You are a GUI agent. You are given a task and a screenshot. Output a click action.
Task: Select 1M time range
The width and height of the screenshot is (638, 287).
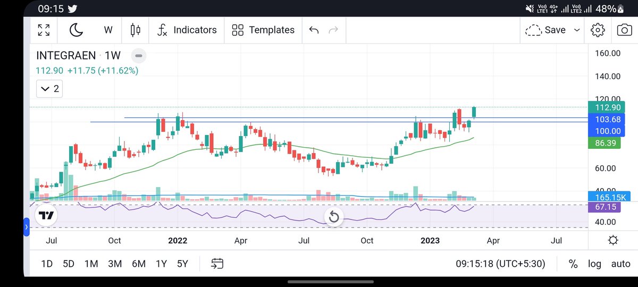point(91,264)
